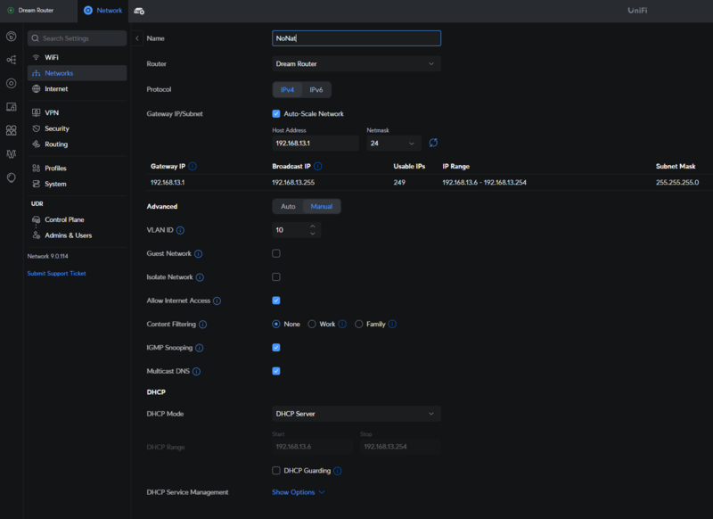Open the Netmask dropdown
Screen dimensions: 713x519
[394, 144]
